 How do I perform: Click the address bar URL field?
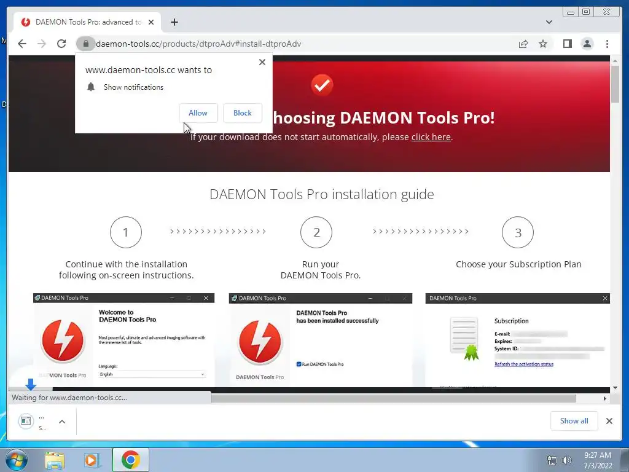point(297,44)
